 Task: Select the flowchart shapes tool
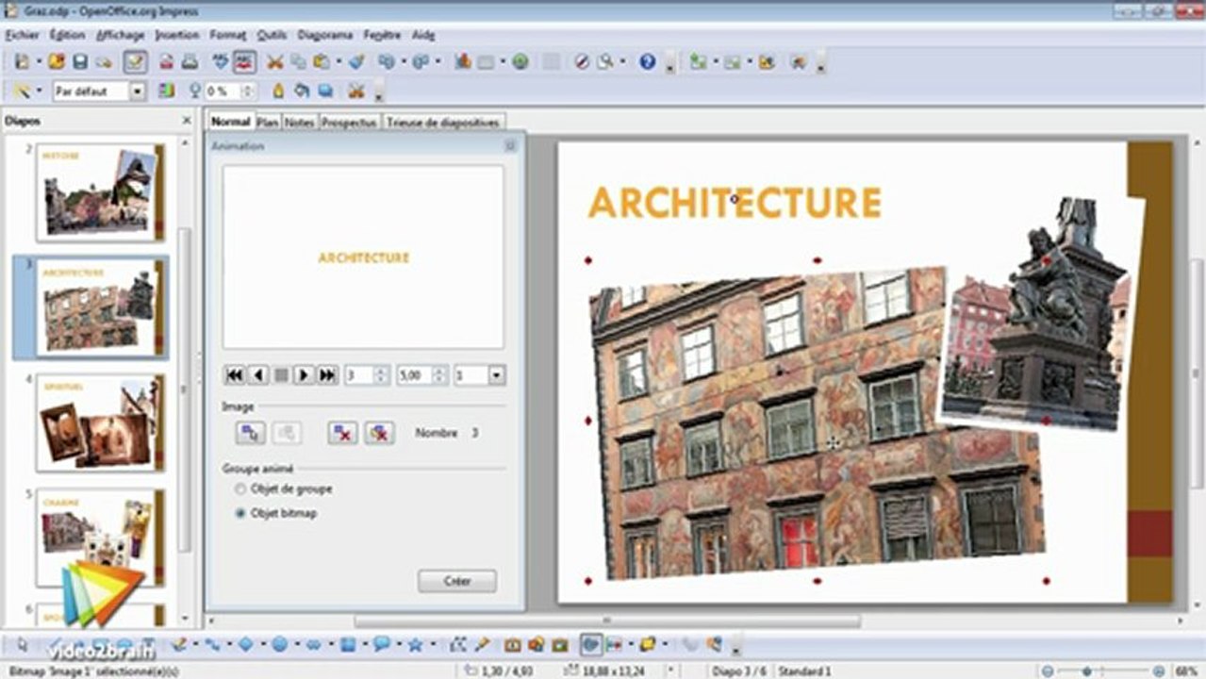coord(347,645)
